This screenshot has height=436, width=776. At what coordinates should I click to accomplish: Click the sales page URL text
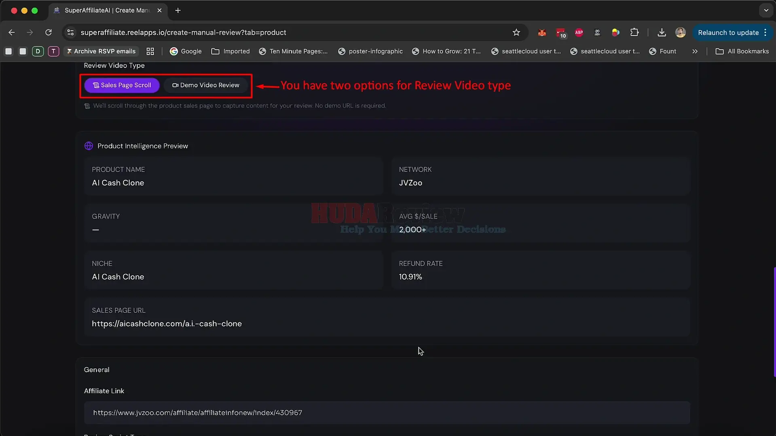click(x=167, y=324)
